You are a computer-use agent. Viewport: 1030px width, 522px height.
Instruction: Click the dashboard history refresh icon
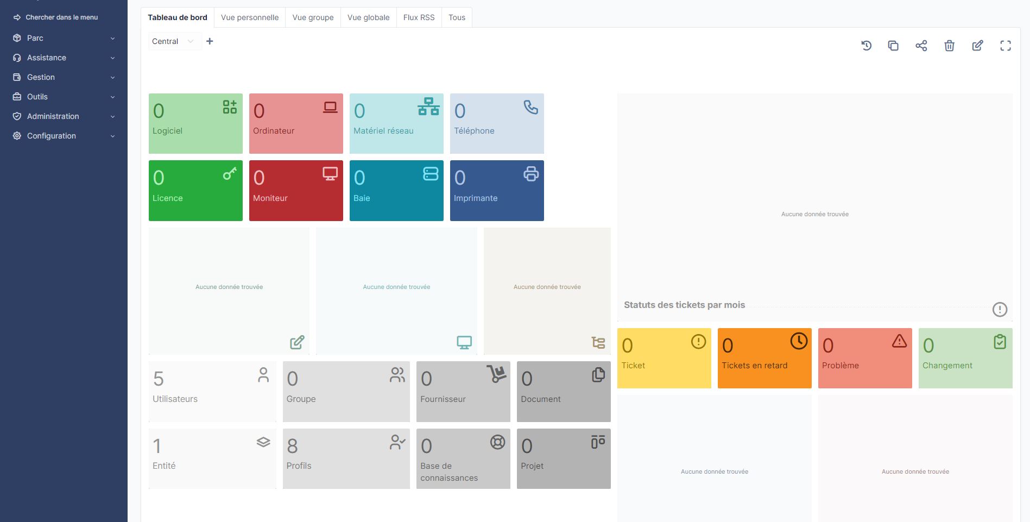pyautogui.click(x=866, y=46)
